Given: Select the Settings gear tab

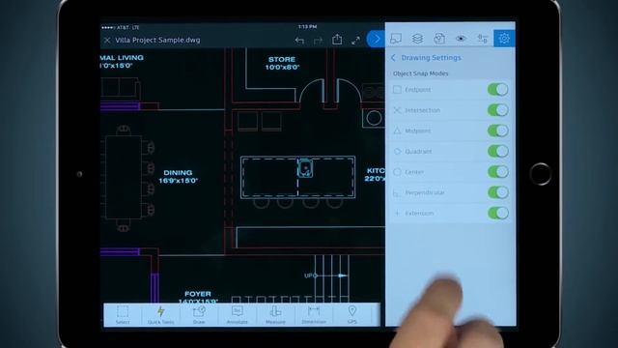Looking at the screenshot, I should click(504, 39).
